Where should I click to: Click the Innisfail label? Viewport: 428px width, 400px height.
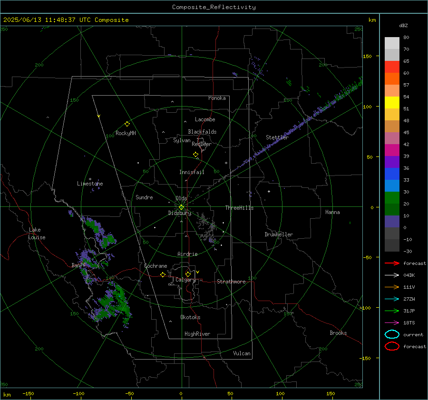[x=192, y=172]
